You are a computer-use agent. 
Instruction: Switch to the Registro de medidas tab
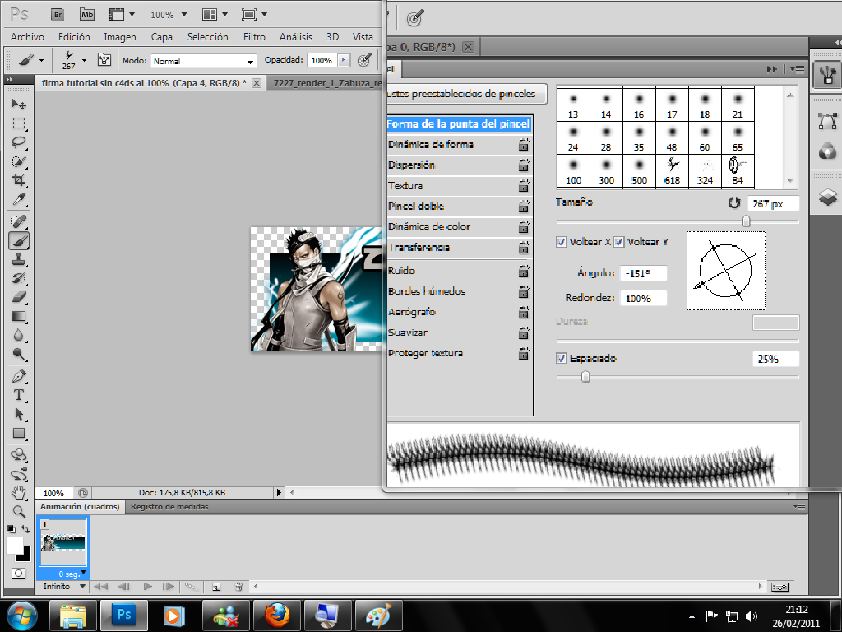[x=169, y=506]
